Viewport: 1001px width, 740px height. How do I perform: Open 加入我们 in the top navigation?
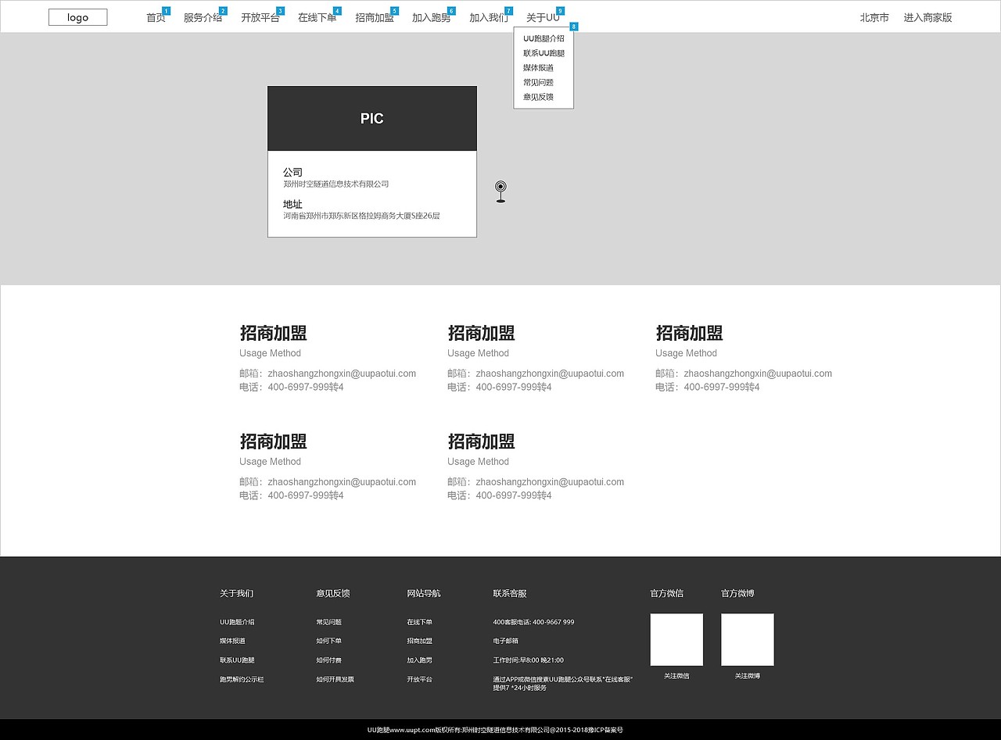pyautogui.click(x=488, y=17)
